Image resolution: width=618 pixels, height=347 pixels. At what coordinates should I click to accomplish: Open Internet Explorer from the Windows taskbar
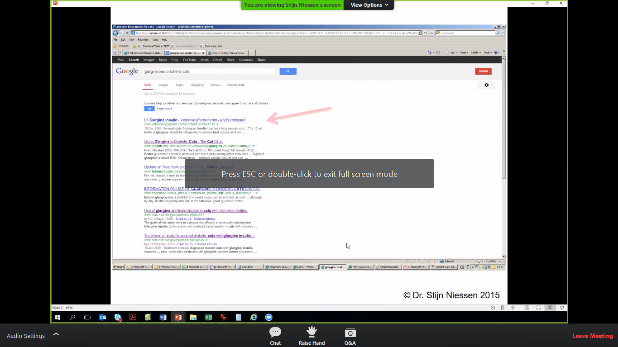point(254,318)
